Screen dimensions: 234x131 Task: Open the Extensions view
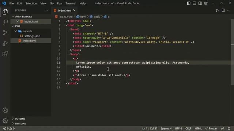5,54
